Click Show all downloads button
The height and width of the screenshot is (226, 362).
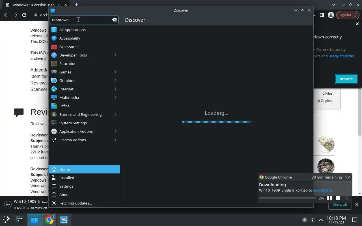tap(340, 205)
